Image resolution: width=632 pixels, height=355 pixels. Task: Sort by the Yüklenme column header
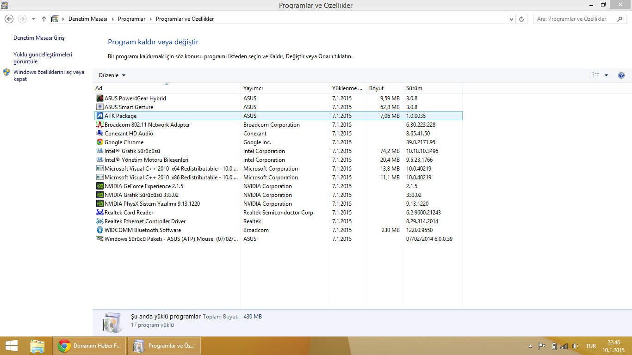347,88
